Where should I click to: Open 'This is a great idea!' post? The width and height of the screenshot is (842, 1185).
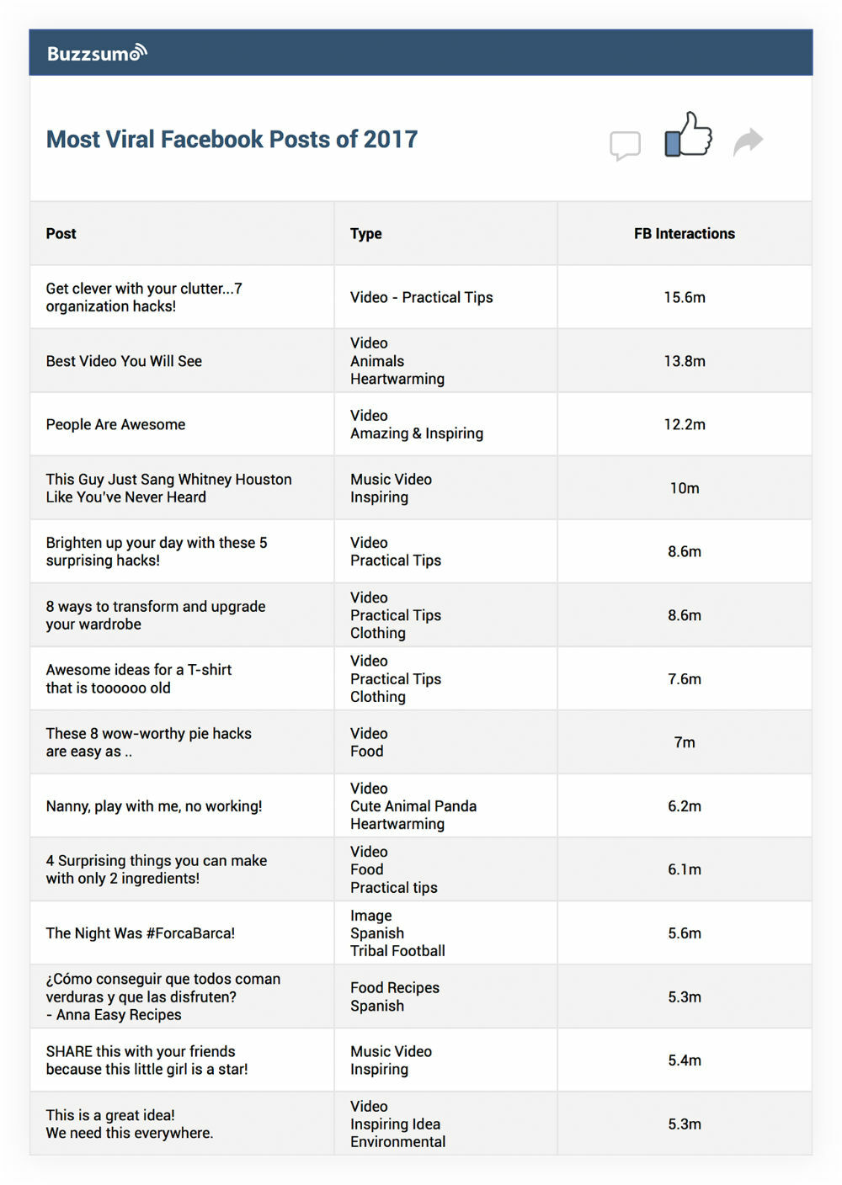click(x=130, y=1124)
